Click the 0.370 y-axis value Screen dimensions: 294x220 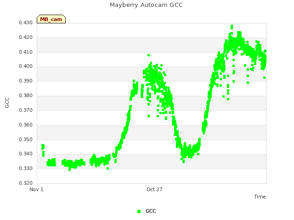[x=26, y=110]
